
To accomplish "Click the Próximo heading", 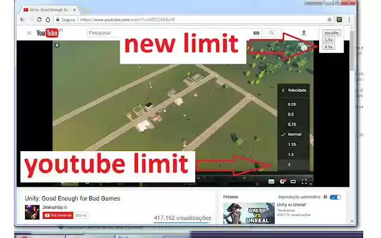I will 230,197.
